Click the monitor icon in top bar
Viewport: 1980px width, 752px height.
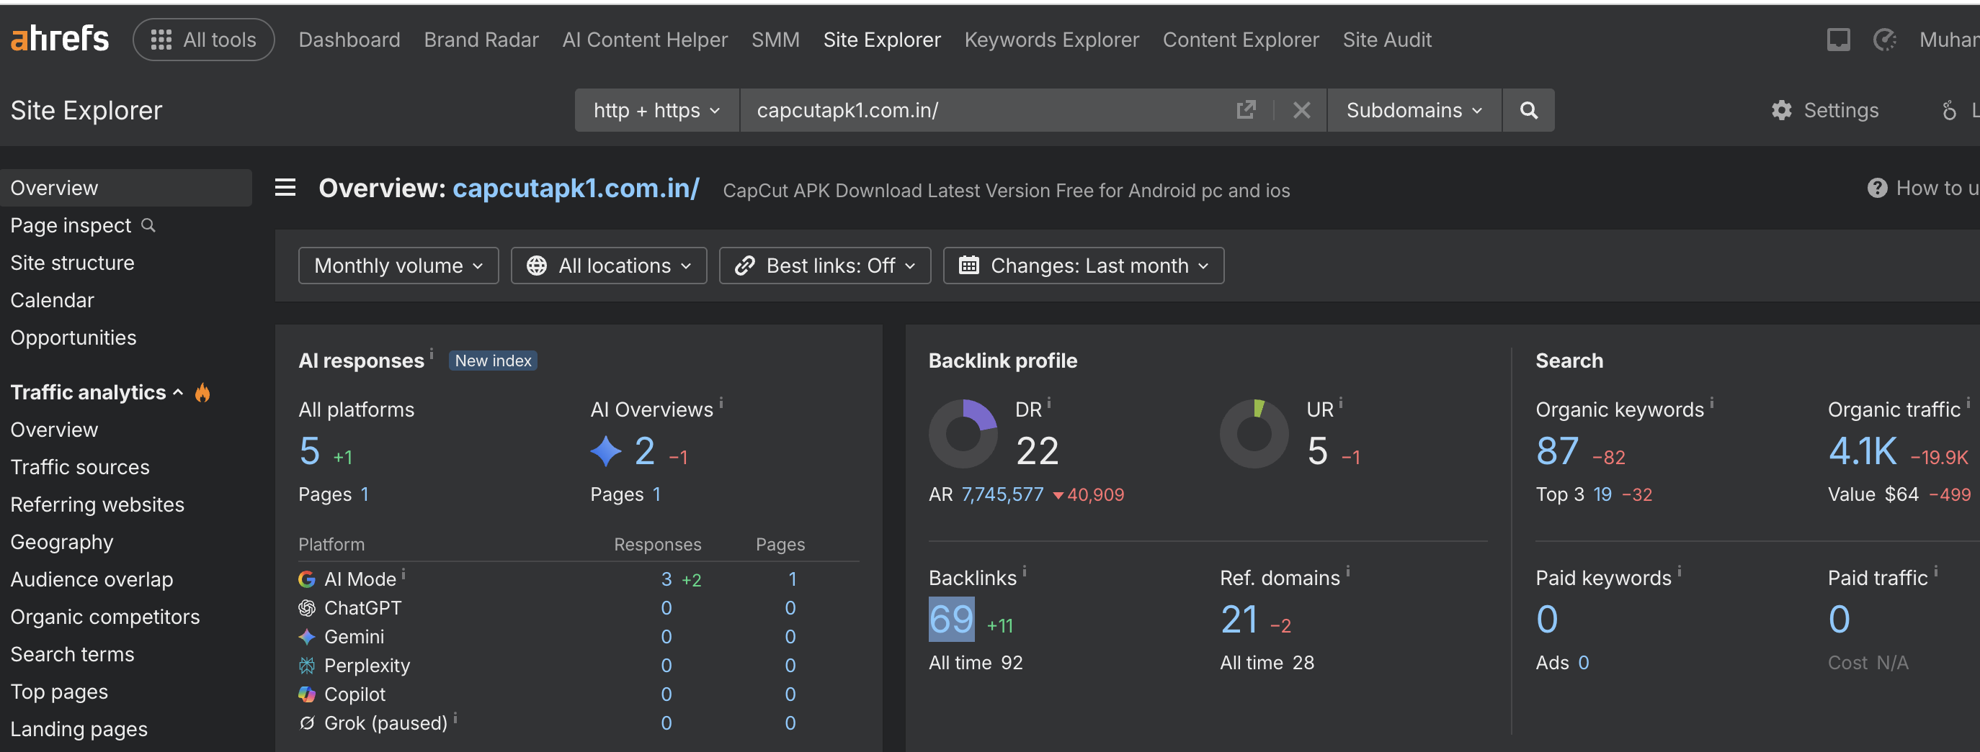[x=1838, y=39]
